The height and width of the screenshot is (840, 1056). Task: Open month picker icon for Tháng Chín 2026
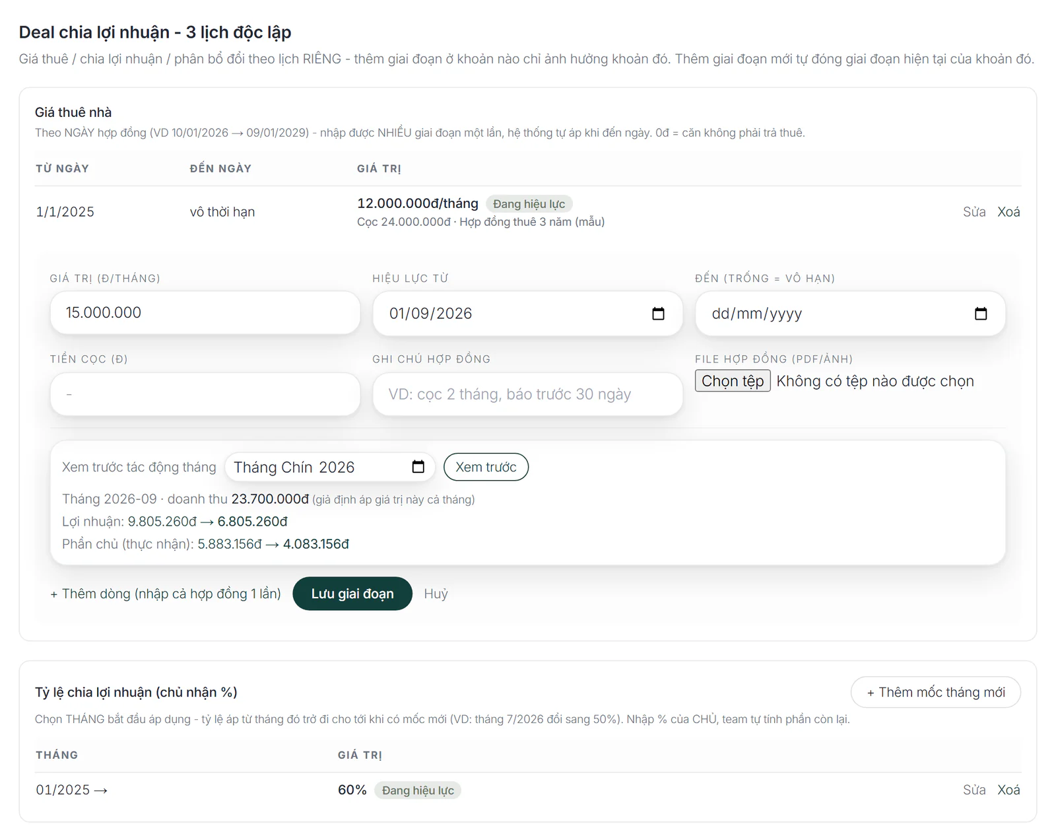[x=418, y=467]
